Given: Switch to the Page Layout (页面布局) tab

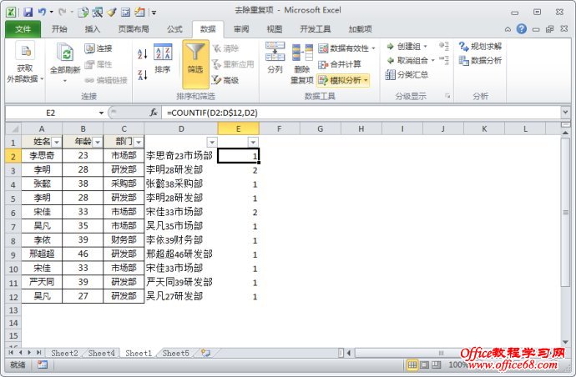Looking at the screenshot, I should [x=134, y=29].
